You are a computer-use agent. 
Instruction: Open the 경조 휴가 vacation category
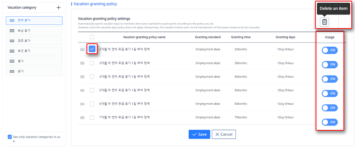pyautogui.click(x=34, y=41)
